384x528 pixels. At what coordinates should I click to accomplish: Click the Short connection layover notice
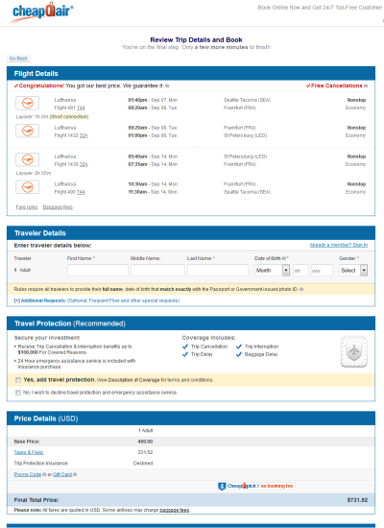coord(69,117)
